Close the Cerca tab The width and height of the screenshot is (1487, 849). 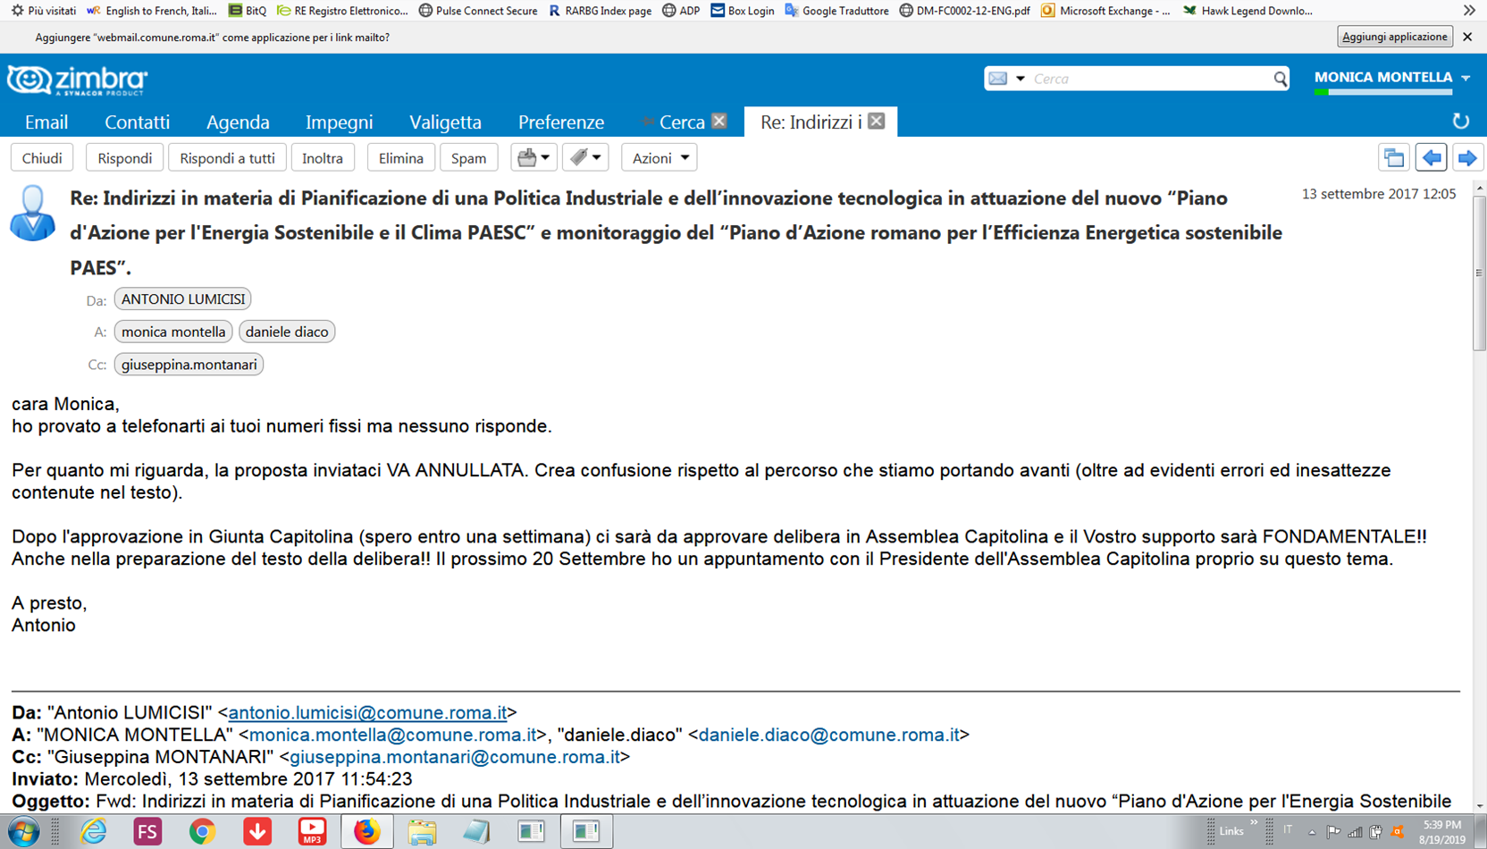point(719,121)
